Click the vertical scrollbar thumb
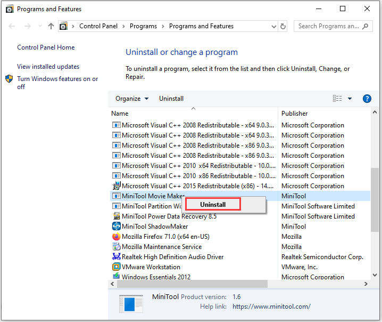This screenshot has width=382, height=322. pyautogui.click(x=375, y=200)
